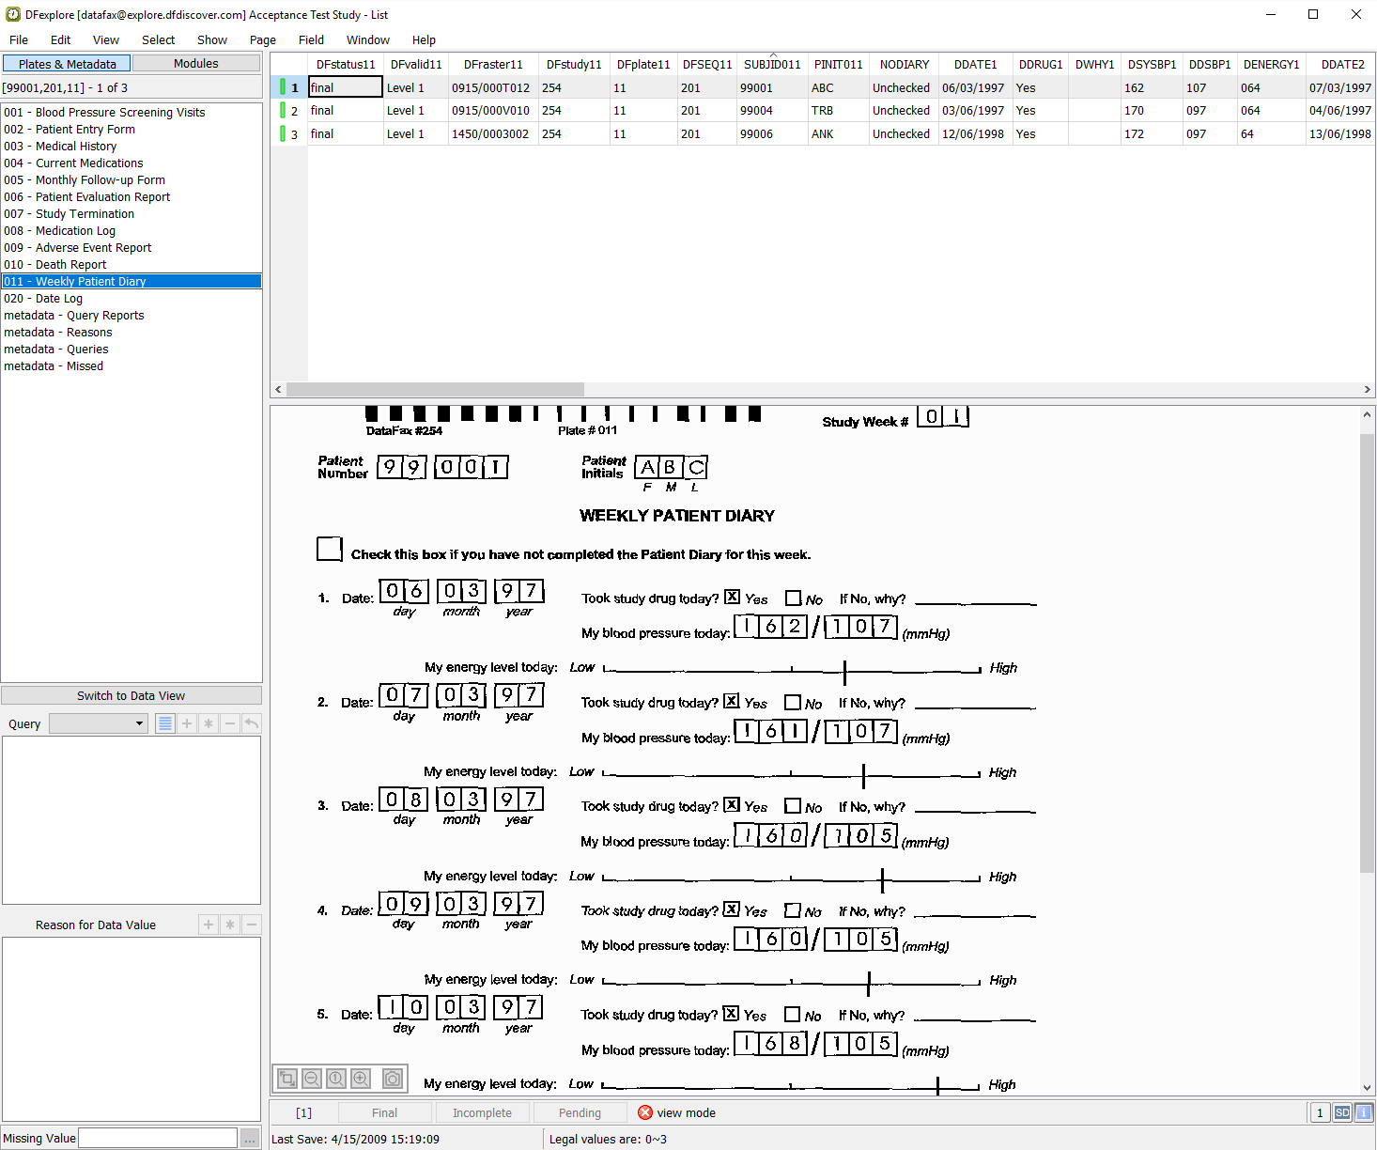Toggle the status bar '1' button

click(x=1320, y=1113)
